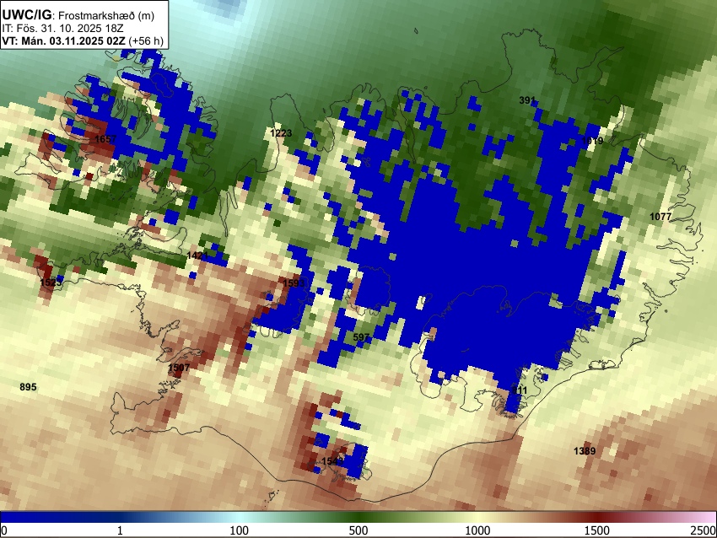The height and width of the screenshot is (538, 717).
Task: Click the map value 1543 near the south coast
Action: [x=332, y=461]
